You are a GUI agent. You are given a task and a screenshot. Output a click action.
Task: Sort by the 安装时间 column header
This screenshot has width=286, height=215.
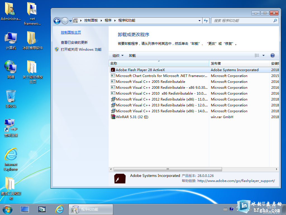[x=274, y=64]
